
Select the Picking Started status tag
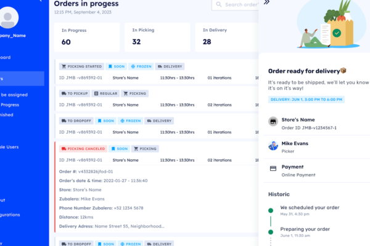click(x=81, y=66)
